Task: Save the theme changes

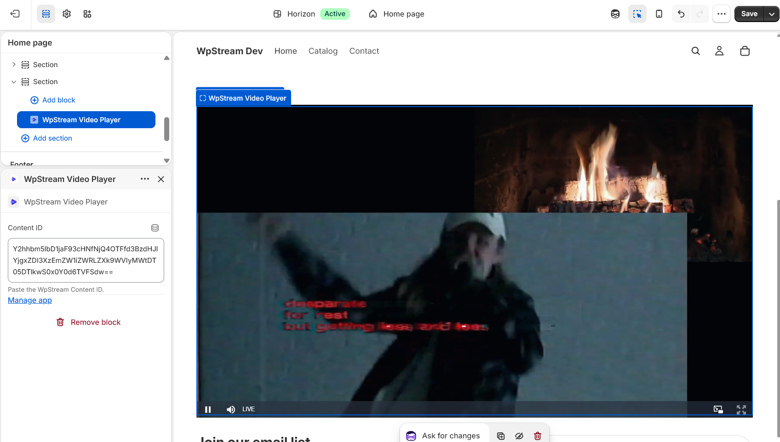Action: (x=749, y=14)
